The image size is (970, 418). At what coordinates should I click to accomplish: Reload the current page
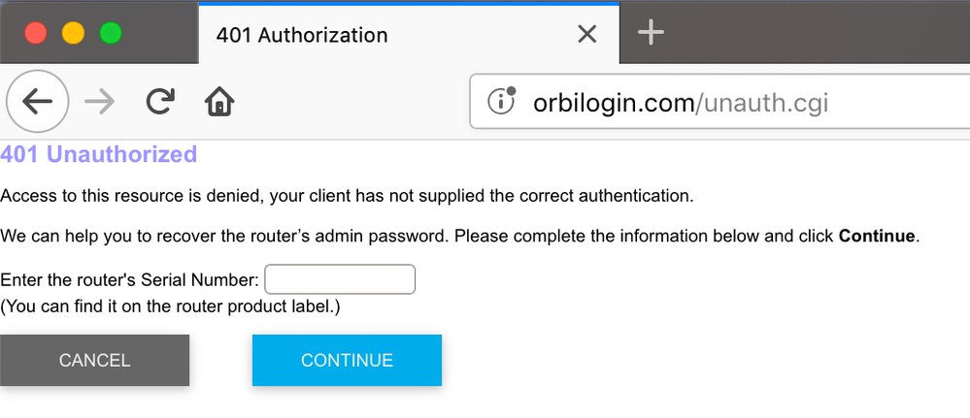pyautogui.click(x=160, y=101)
